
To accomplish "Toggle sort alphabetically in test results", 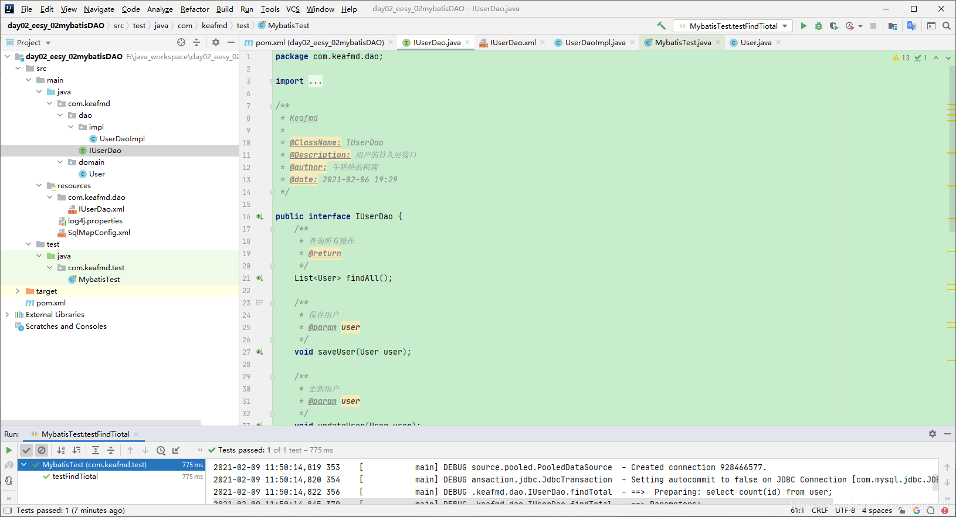I will tap(61, 450).
